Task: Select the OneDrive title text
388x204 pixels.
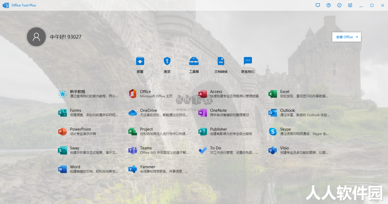Action: coord(148,110)
